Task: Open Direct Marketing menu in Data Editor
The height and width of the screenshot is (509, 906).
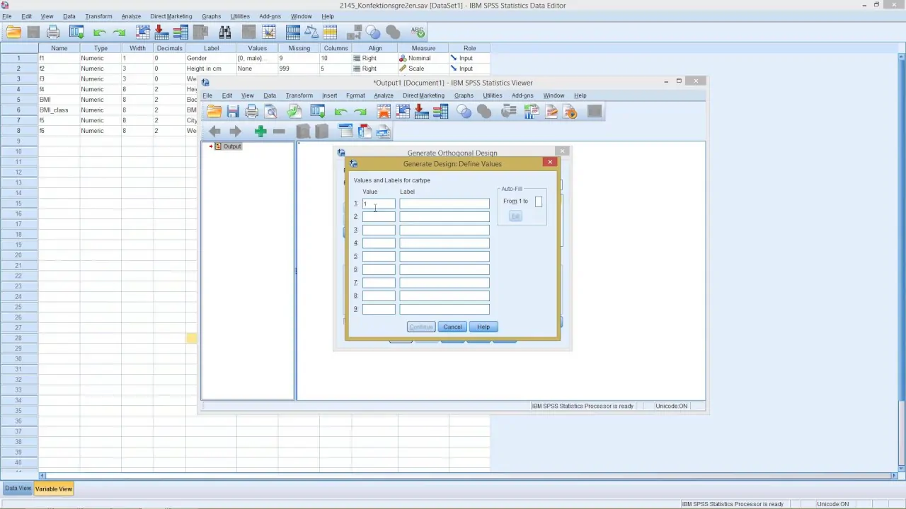Action: click(x=171, y=16)
